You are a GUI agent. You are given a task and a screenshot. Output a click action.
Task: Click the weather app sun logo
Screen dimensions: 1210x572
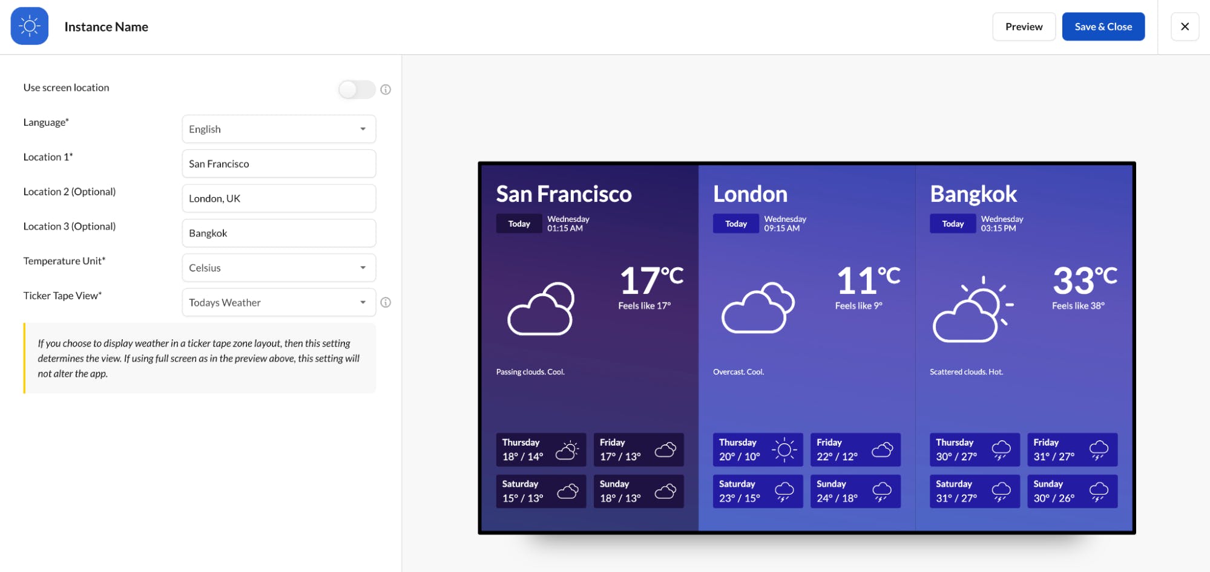[x=29, y=26]
